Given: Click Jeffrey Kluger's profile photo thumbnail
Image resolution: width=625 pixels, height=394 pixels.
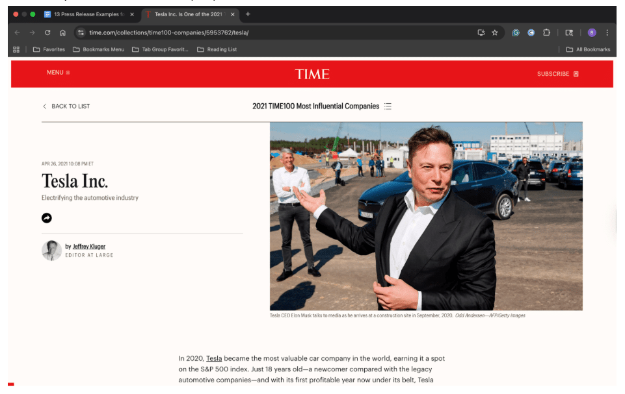Looking at the screenshot, I should tap(51, 251).
